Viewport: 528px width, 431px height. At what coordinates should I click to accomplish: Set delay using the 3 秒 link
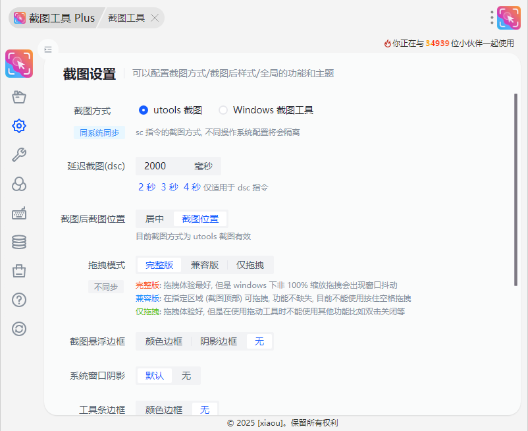[170, 187]
